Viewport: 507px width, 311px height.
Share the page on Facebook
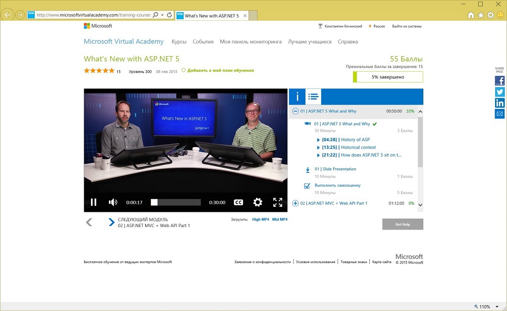(500, 80)
